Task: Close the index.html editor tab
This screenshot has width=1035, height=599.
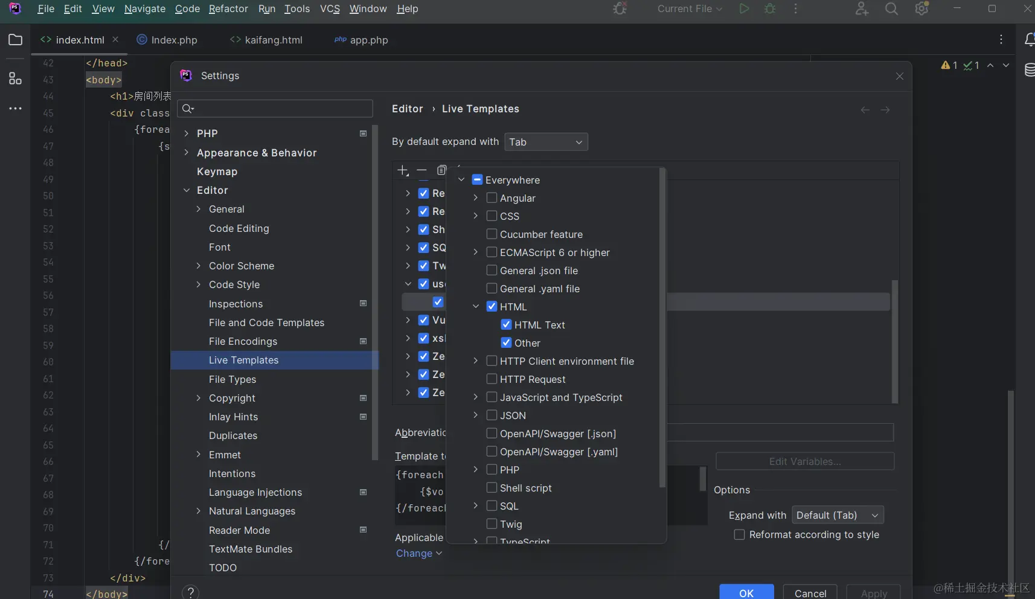Action: tap(115, 39)
